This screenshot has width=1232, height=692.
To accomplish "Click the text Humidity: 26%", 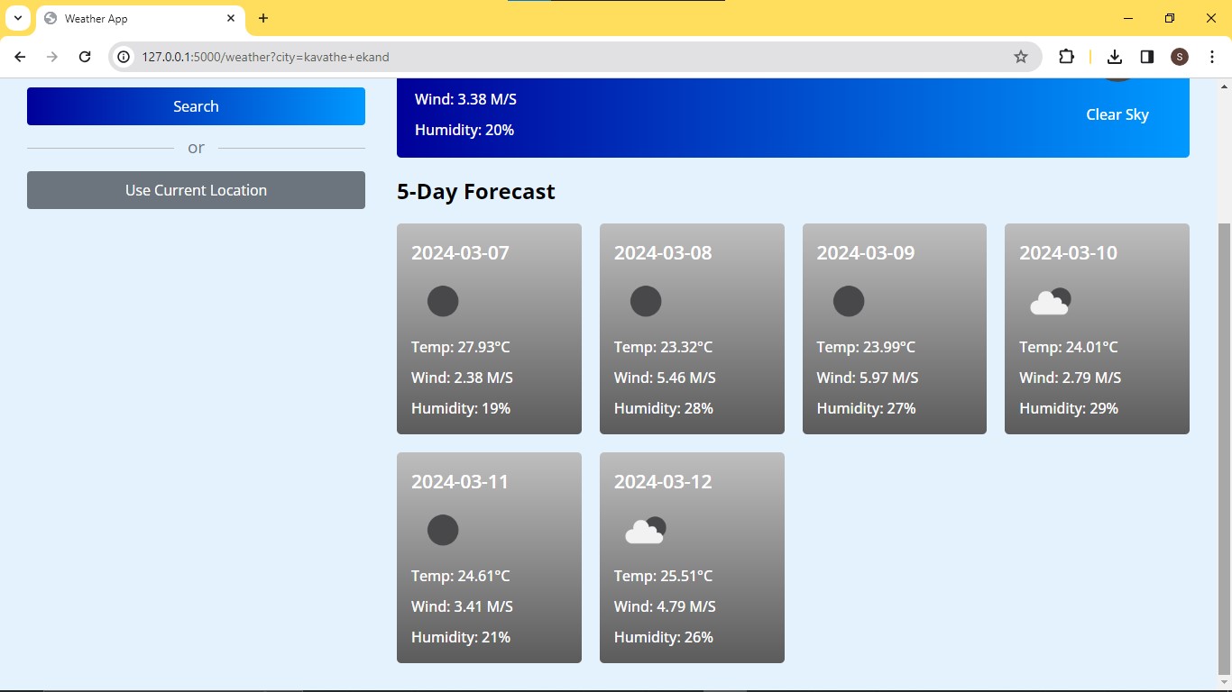I will [x=664, y=637].
